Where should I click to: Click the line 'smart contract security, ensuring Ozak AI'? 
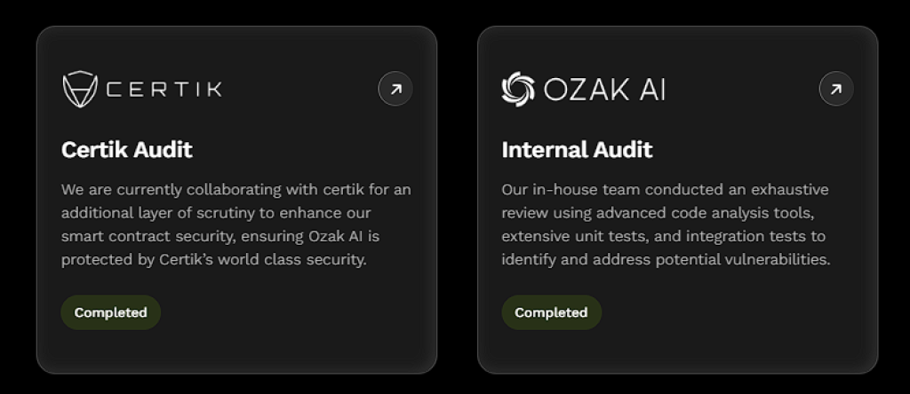coord(220,236)
